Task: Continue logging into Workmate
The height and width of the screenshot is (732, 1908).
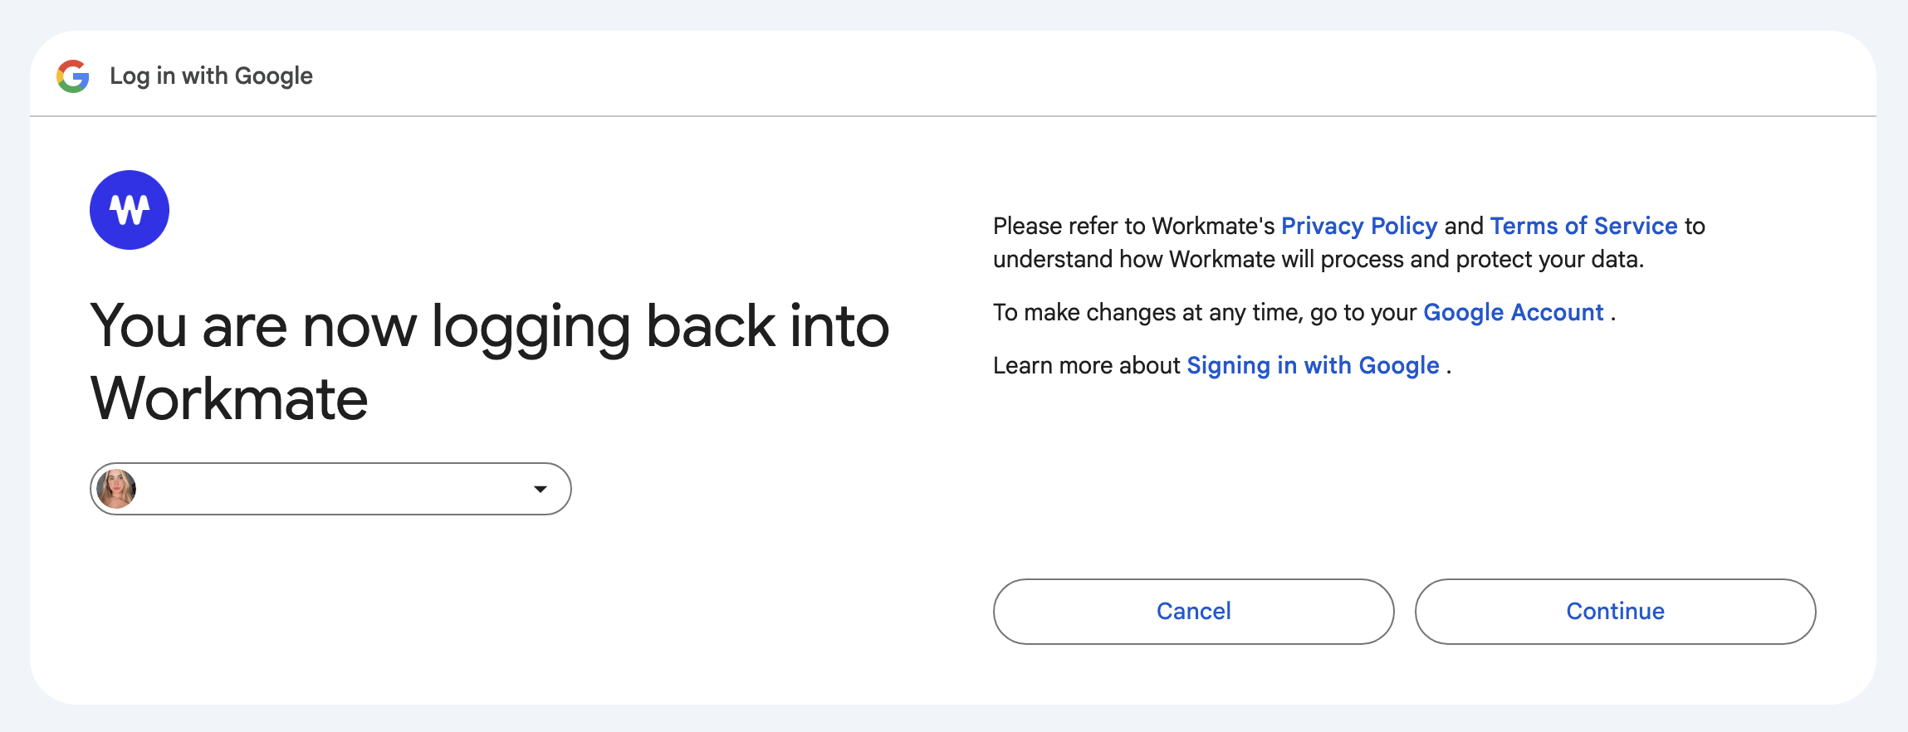Action: pos(1615,612)
